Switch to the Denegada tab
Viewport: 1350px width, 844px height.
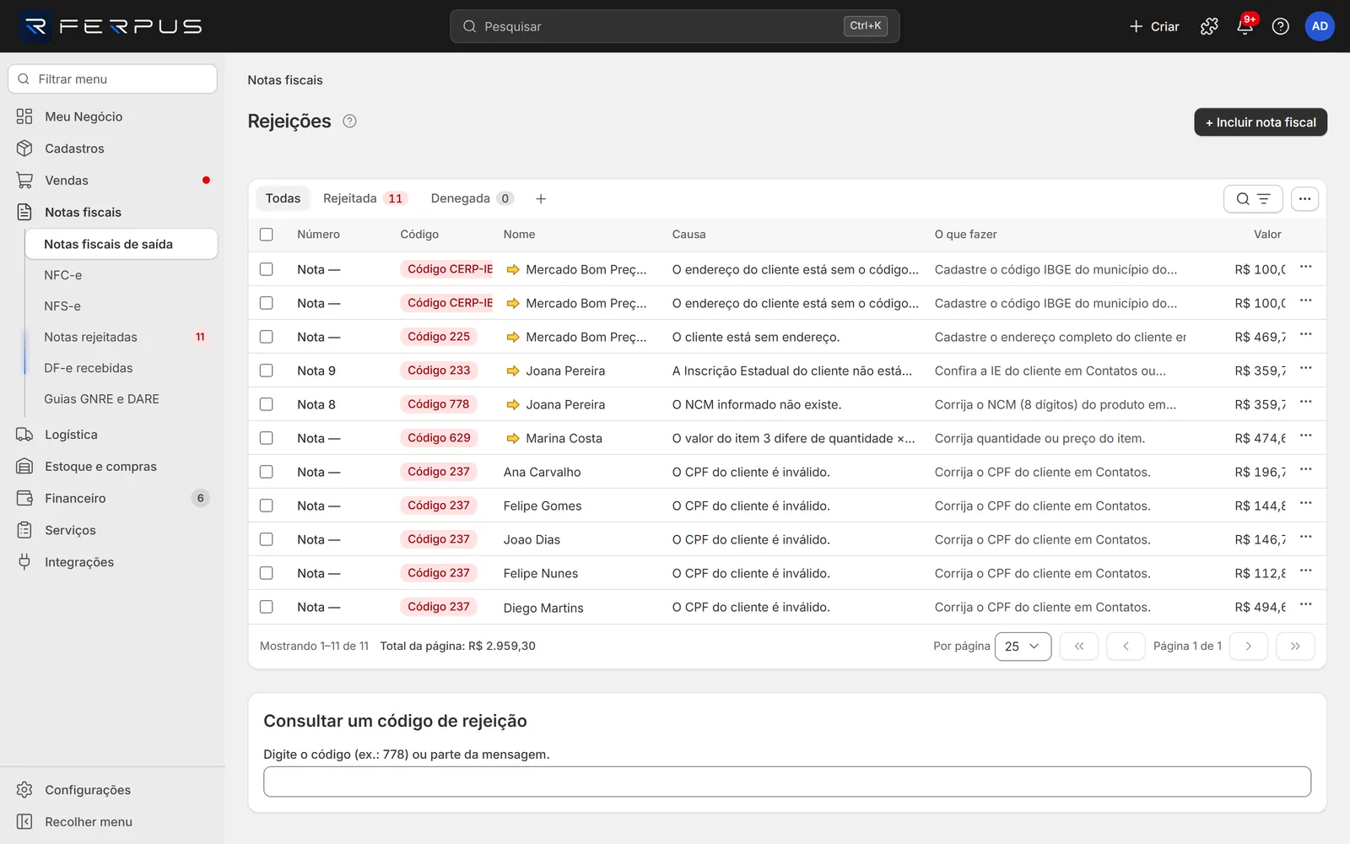472,198
